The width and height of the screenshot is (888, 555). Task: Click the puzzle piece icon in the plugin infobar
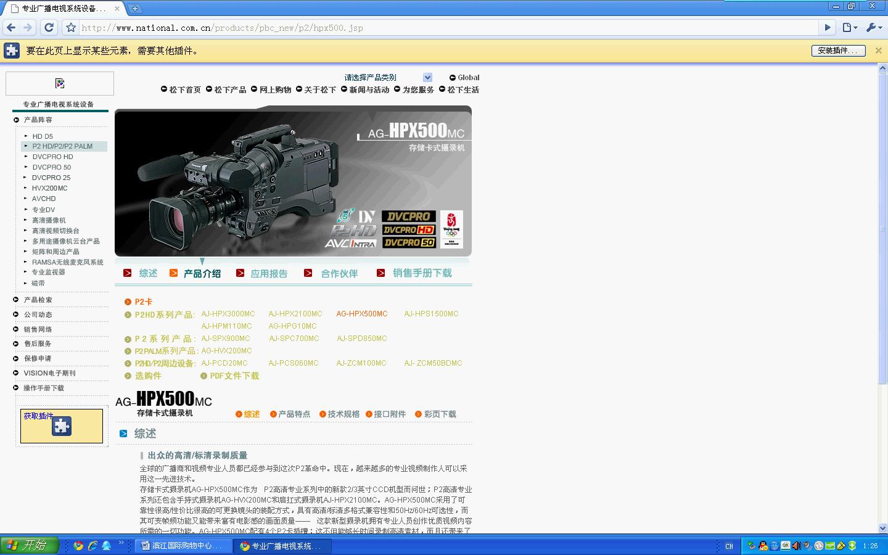pyautogui.click(x=12, y=51)
